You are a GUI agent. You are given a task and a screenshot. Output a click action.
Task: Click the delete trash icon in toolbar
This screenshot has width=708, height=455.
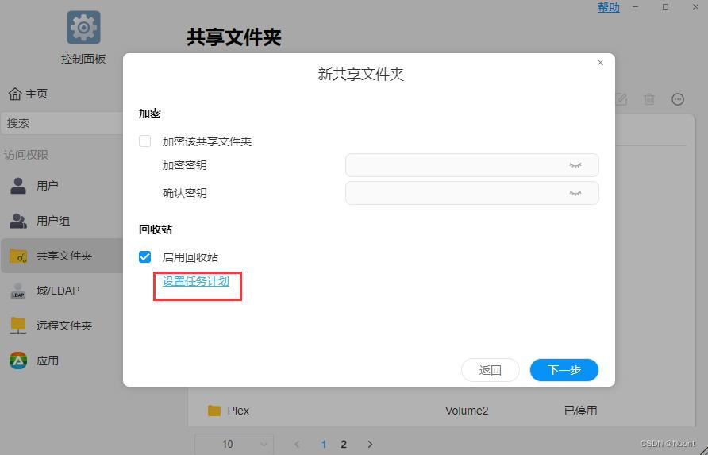(x=649, y=99)
